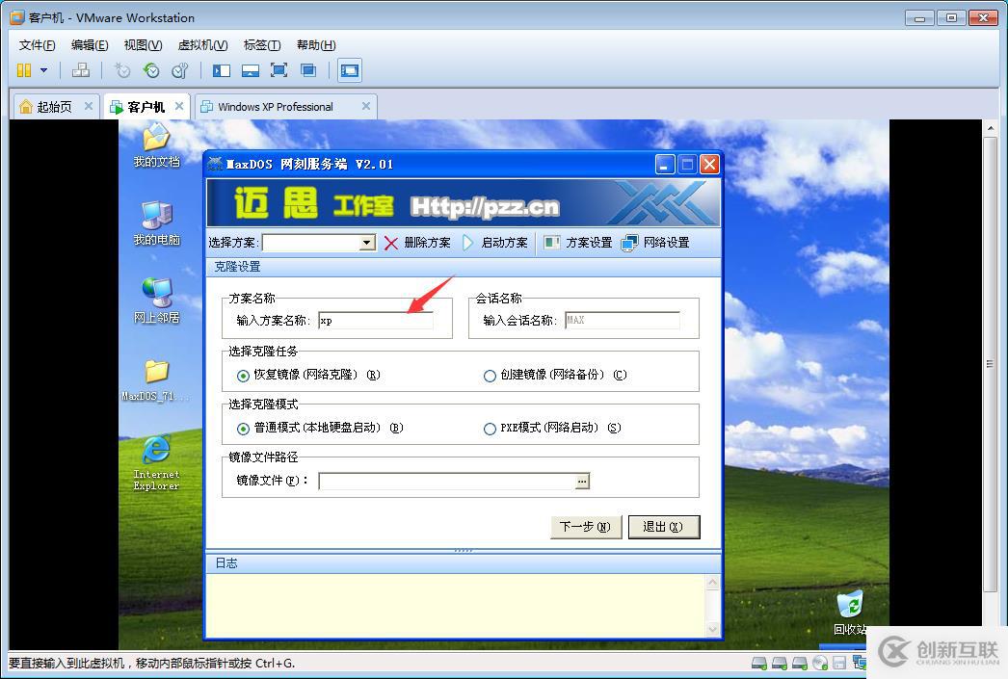This screenshot has height=679, width=1008.
Task: Select the 我的文档 desktop icon
Action: (156, 145)
